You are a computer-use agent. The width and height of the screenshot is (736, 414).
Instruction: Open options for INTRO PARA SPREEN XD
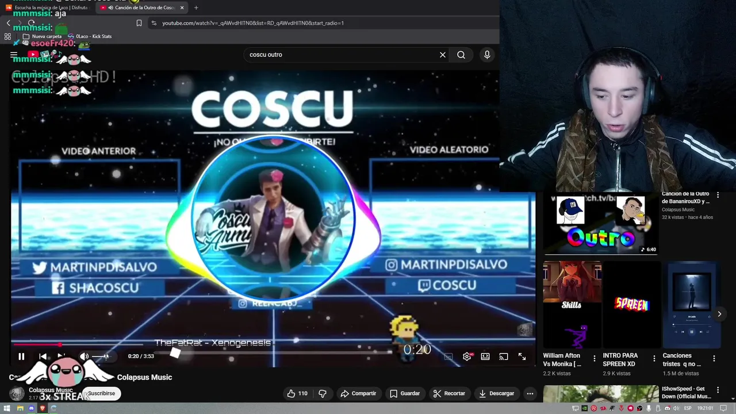(x=654, y=358)
